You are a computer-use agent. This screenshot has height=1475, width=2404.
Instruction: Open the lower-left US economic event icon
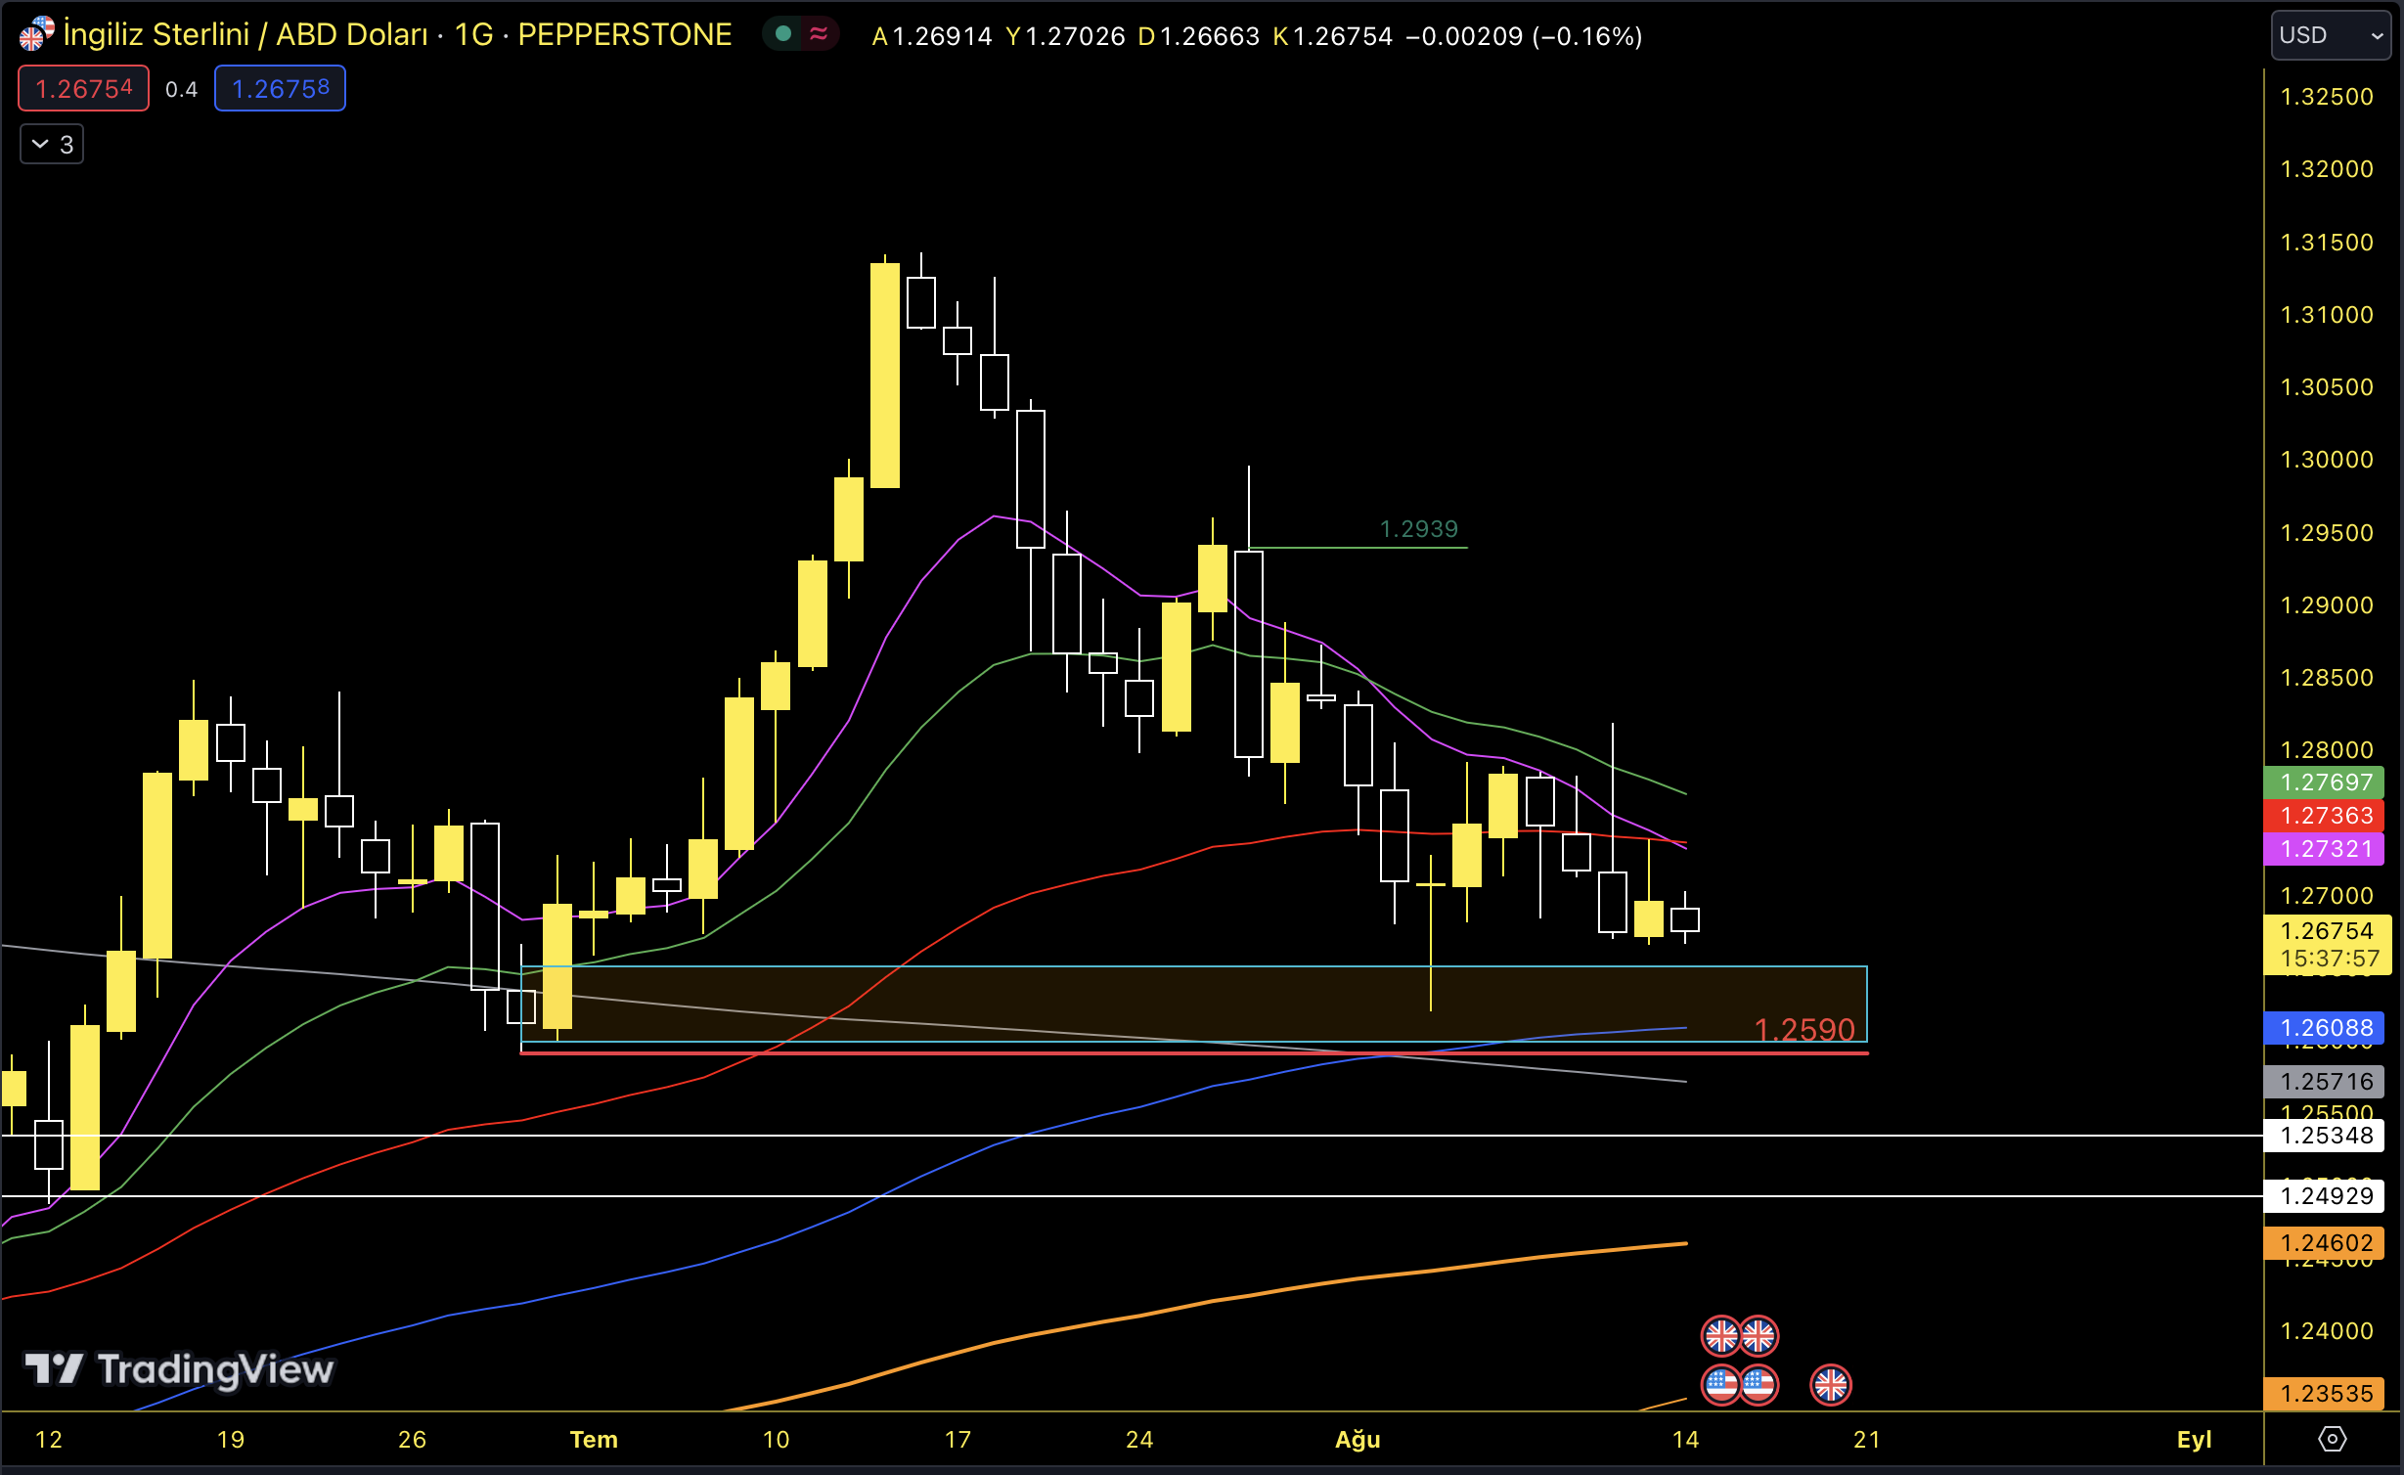tap(1721, 1385)
